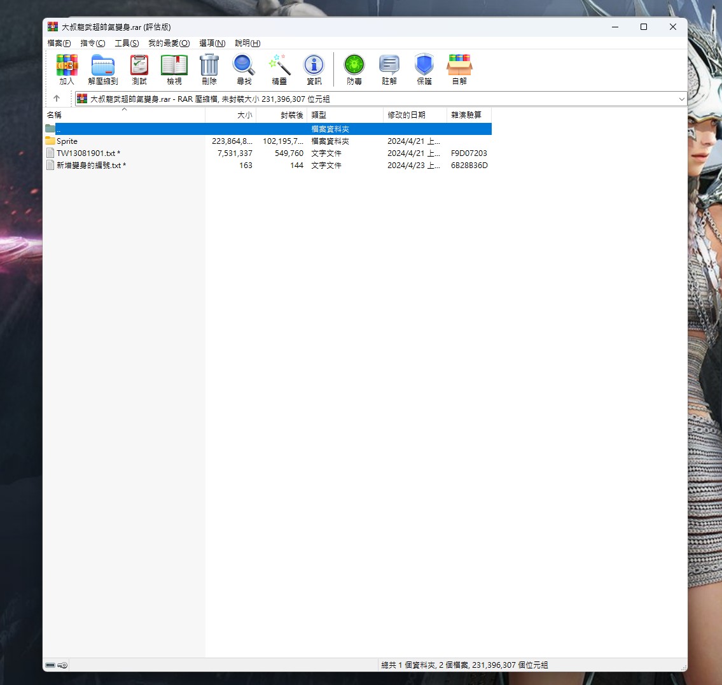Go up one level with arrow button
Image resolution: width=722 pixels, height=685 pixels.
click(57, 99)
